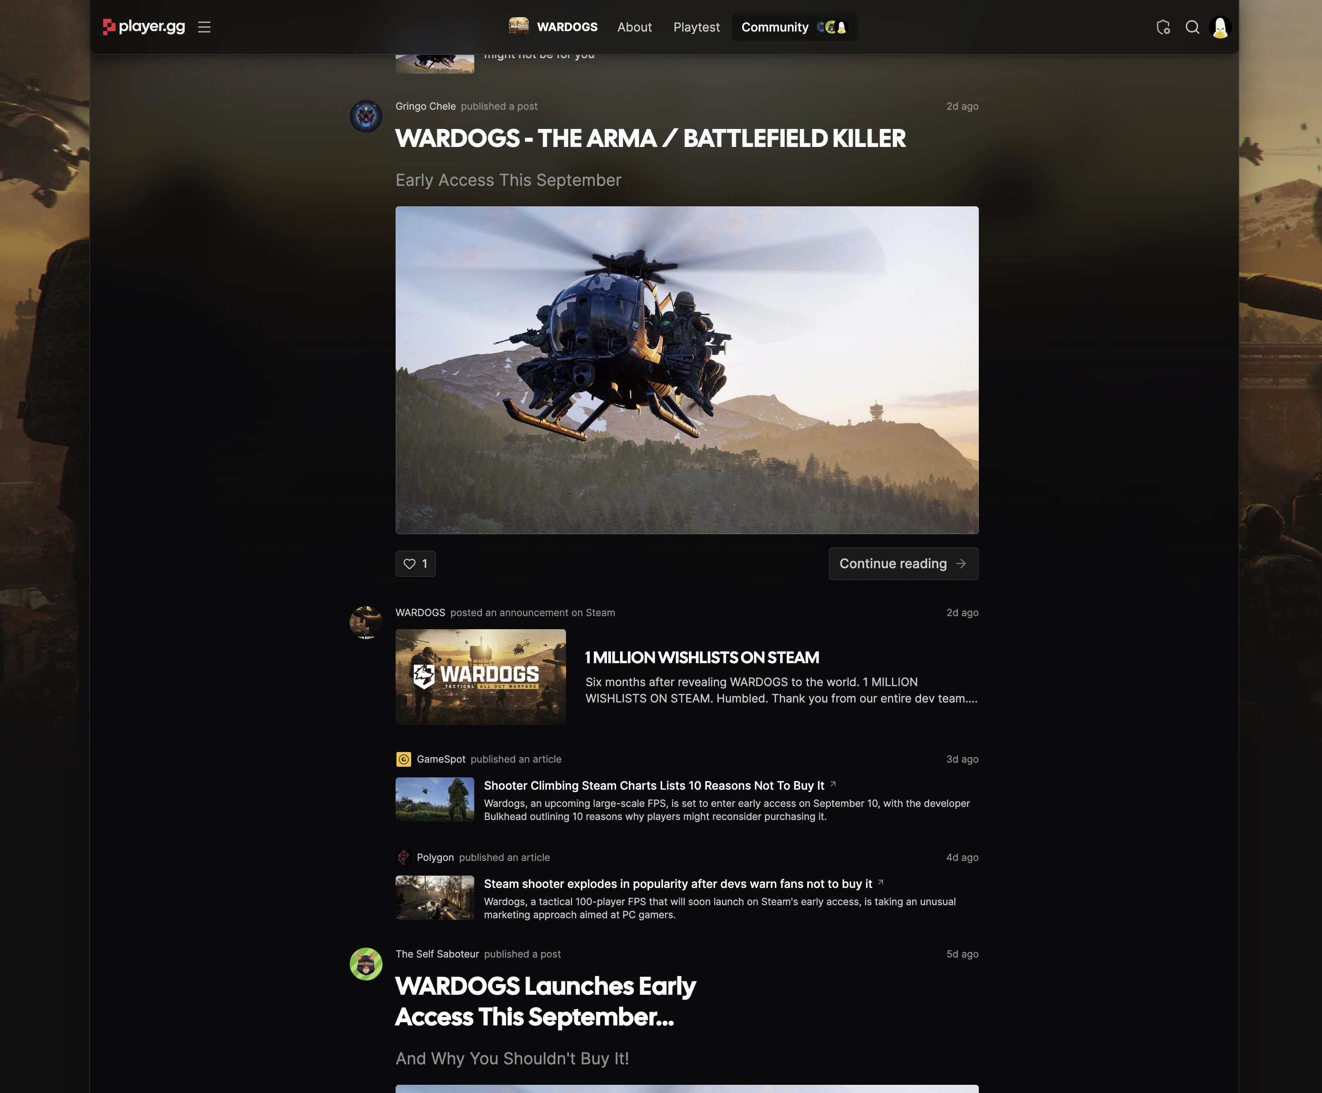Click the '5d ago' timestamp
The image size is (1322, 1093).
[962, 954]
